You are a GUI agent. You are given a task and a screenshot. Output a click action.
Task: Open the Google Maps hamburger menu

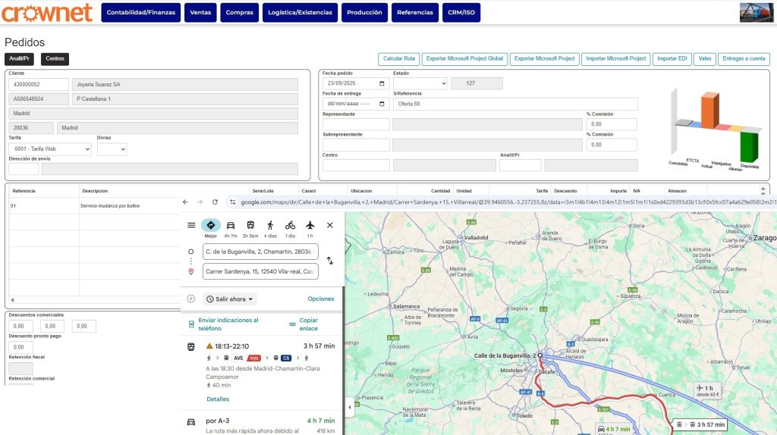[191, 225]
